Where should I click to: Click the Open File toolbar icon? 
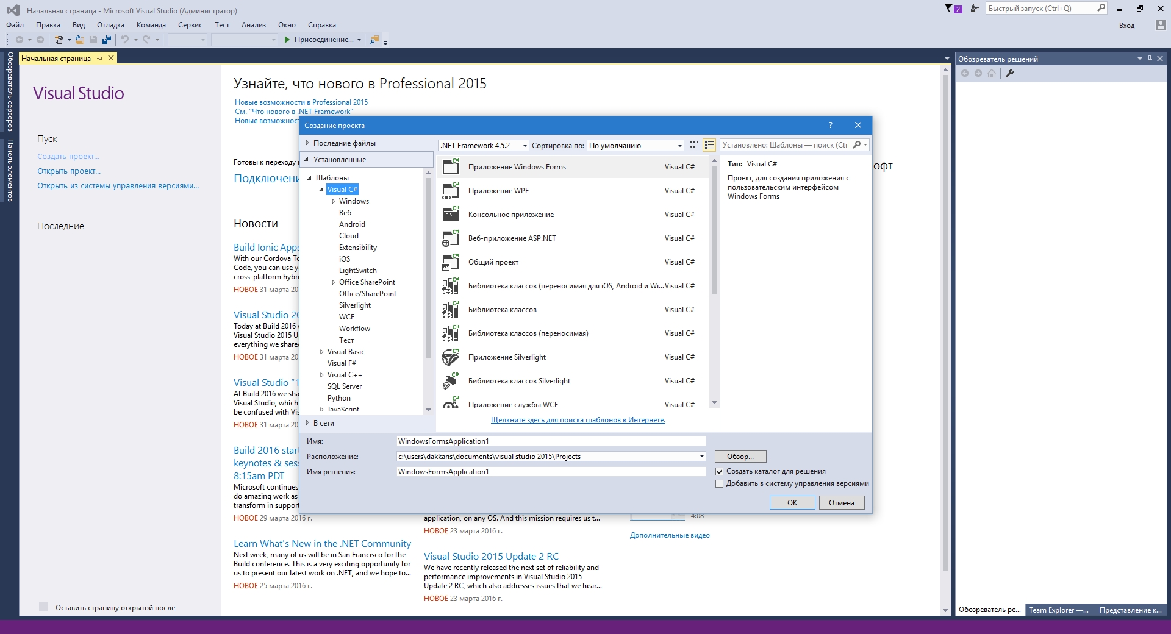click(x=80, y=40)
